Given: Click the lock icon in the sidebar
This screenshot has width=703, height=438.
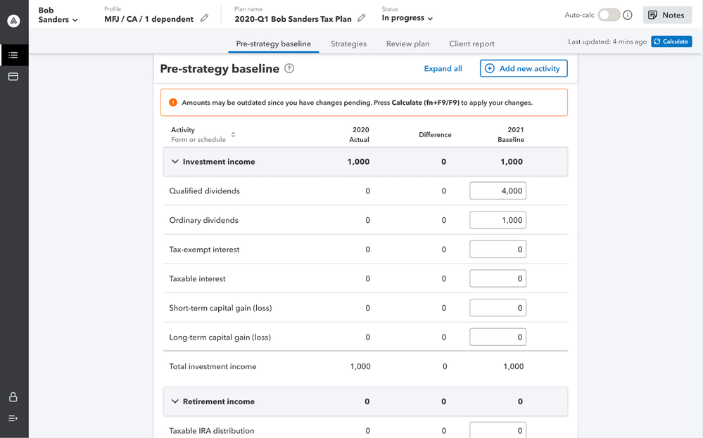Looking at the screenshot, I should [13, 397].
